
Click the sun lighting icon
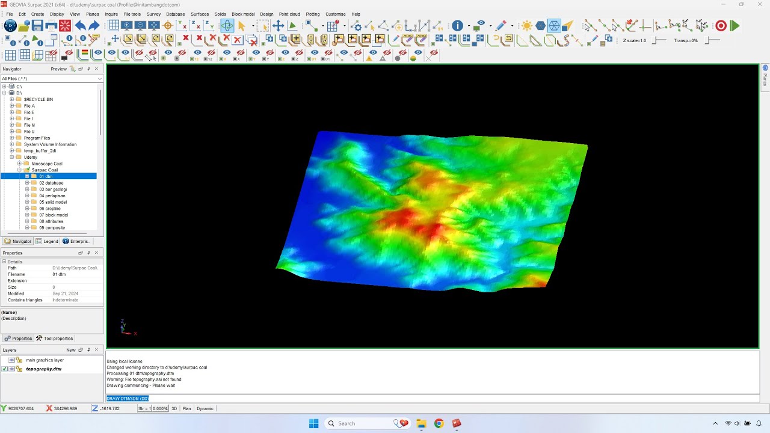[x=527, y=26]
